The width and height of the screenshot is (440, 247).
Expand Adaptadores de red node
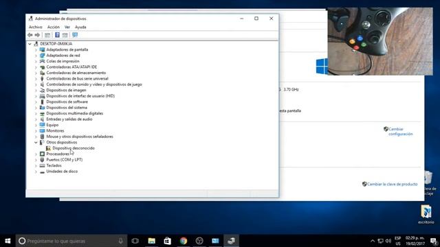click(36, 56)
